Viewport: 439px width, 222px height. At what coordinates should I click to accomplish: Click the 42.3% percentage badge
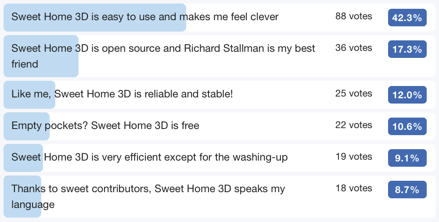pos(407,18)
